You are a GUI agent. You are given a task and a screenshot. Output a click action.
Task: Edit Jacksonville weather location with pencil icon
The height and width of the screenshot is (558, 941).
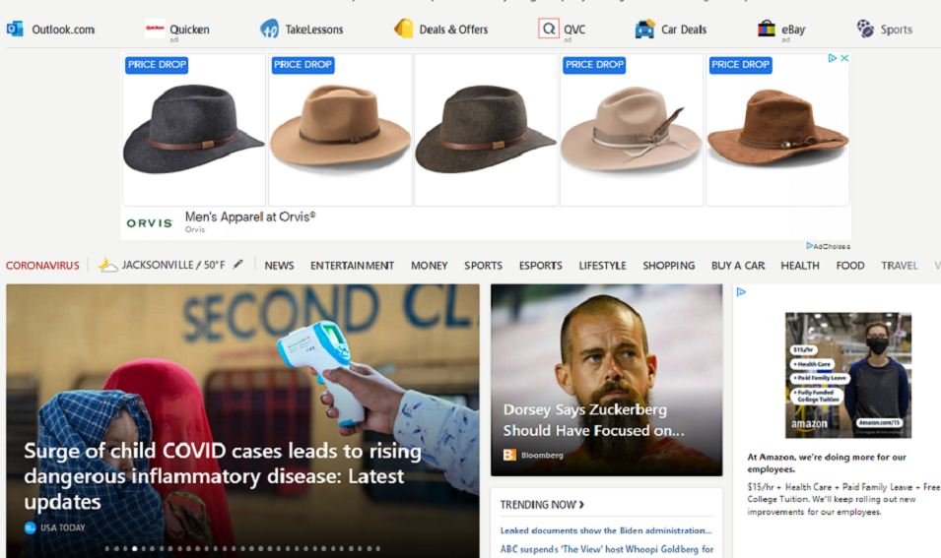pos(238,265)
